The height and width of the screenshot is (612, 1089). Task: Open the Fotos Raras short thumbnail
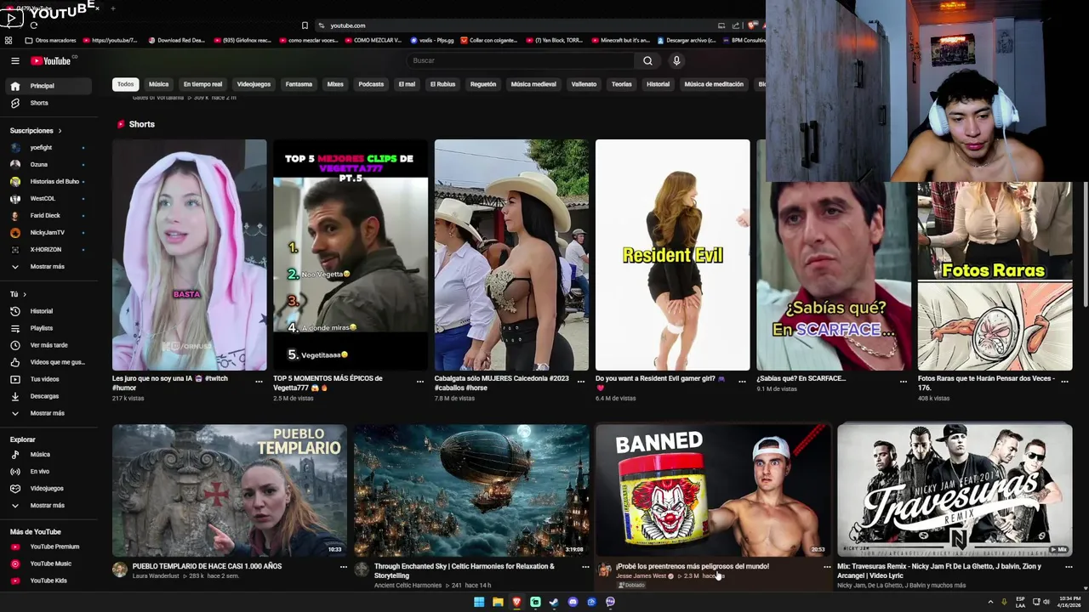pyautogui.click(x=995, y=276)
